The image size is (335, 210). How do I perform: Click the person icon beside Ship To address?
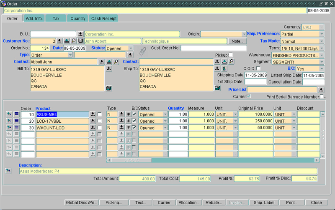pyautogui.click(x=224, y=68)
